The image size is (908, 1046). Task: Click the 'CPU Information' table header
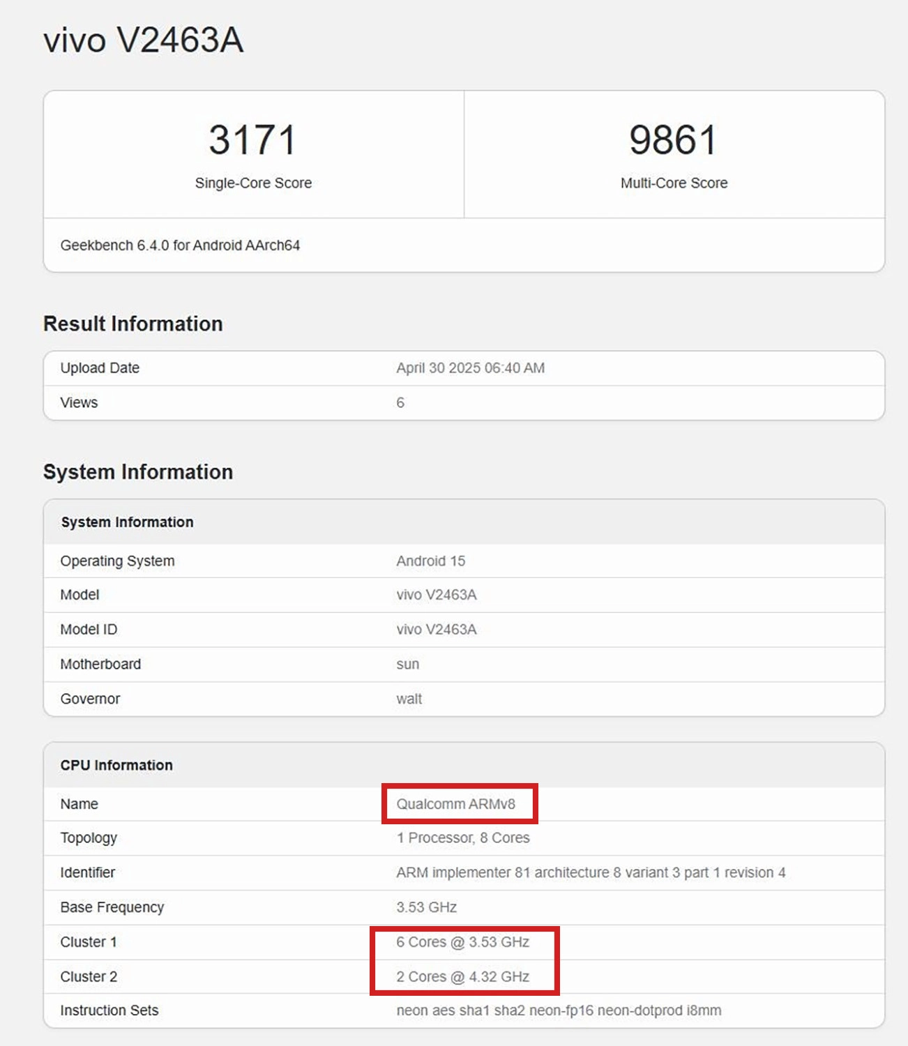[116, 765]
